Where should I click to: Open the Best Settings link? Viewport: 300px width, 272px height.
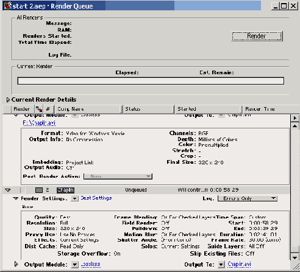click(96, 198)
